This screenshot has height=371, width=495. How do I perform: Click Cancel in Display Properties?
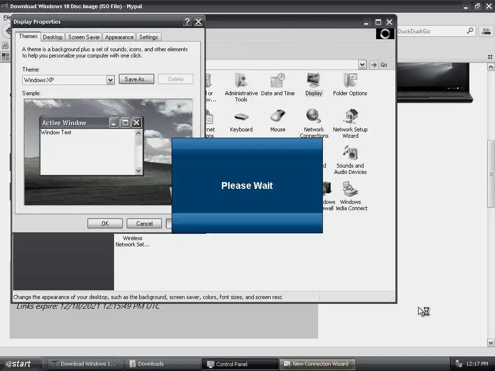coord(144,223)
